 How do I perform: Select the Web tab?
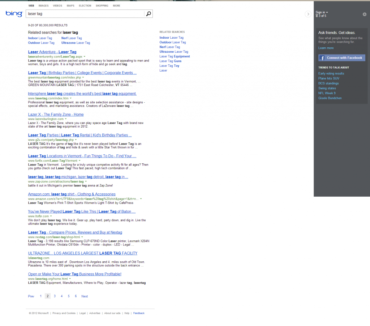(x=31, y=6)
